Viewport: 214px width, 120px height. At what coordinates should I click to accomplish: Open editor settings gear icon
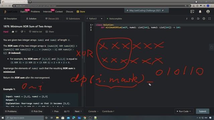(204, 19)
